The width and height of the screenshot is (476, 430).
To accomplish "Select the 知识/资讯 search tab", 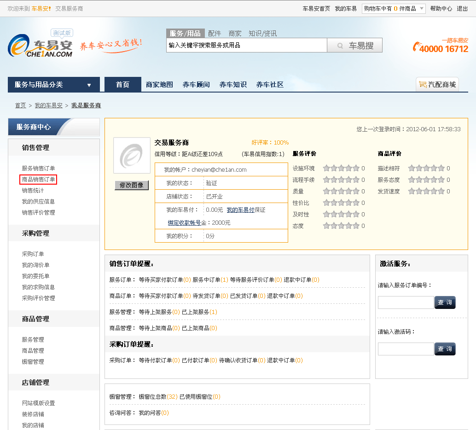I will [x=262, y=34].
